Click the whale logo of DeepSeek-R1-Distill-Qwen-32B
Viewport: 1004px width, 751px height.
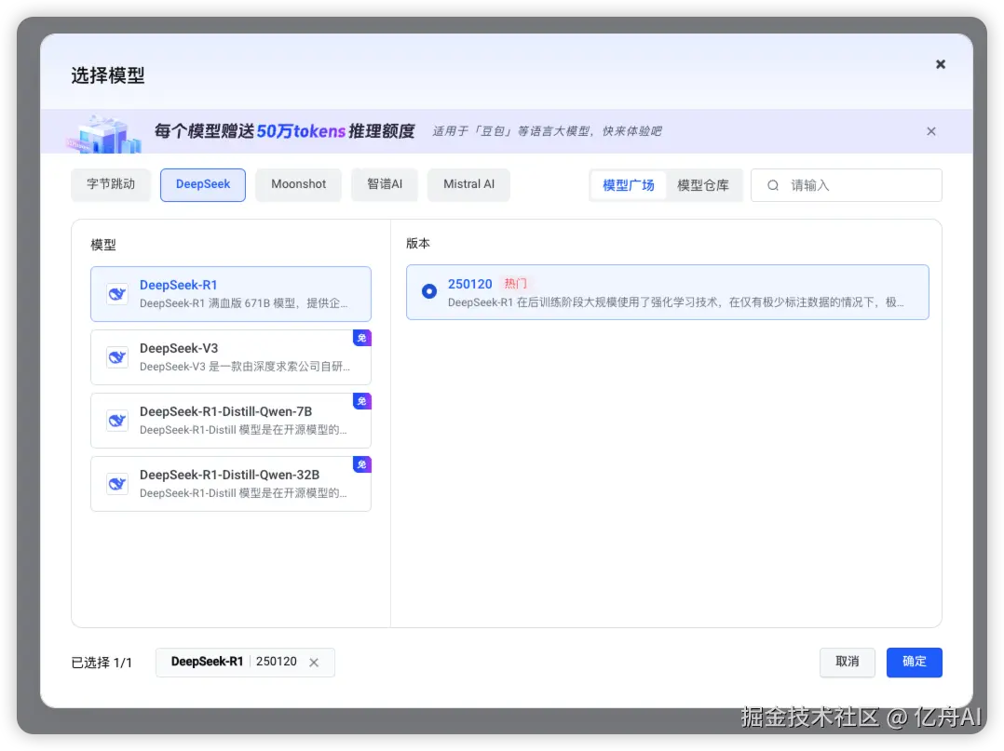coord(117,484)
